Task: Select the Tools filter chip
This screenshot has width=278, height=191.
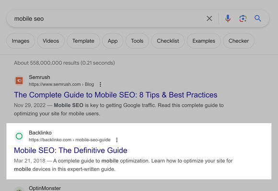Action: click(x=137, y=41)
